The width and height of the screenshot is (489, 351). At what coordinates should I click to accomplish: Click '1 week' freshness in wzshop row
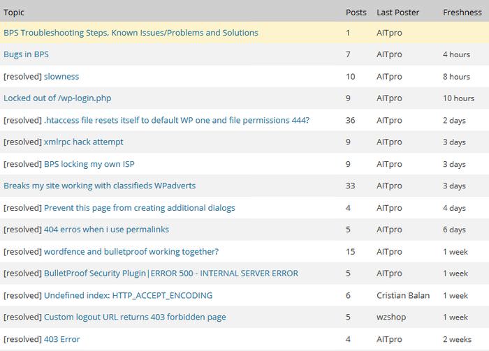click(455, 317)
